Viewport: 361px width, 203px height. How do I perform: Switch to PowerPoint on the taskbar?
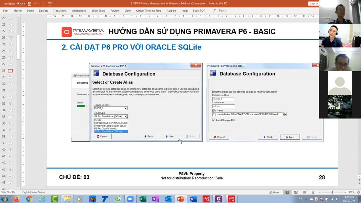pos(181,199)
